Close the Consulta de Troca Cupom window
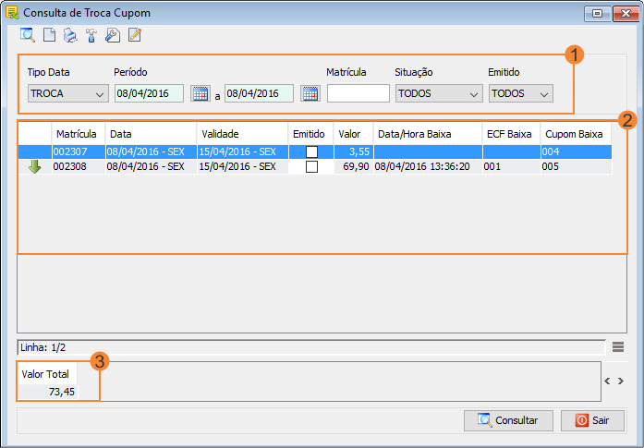The image size is (644, 448). click(626, 14)
